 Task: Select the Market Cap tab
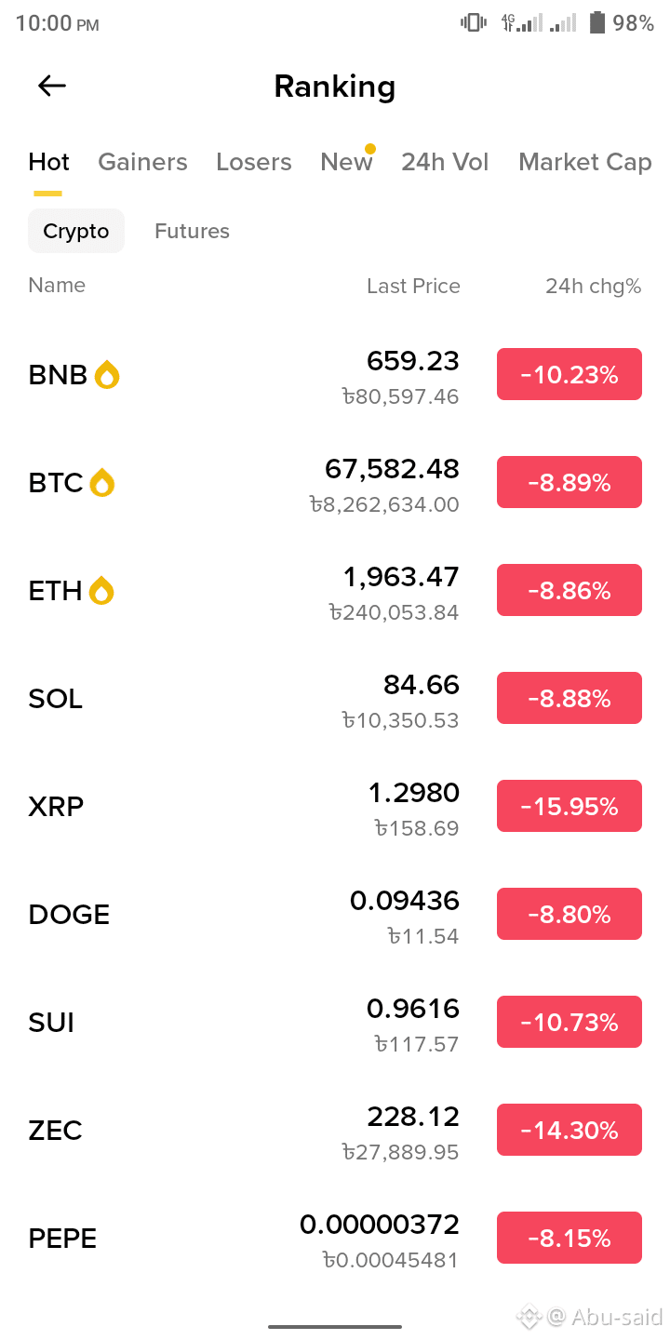pos(584,162)
